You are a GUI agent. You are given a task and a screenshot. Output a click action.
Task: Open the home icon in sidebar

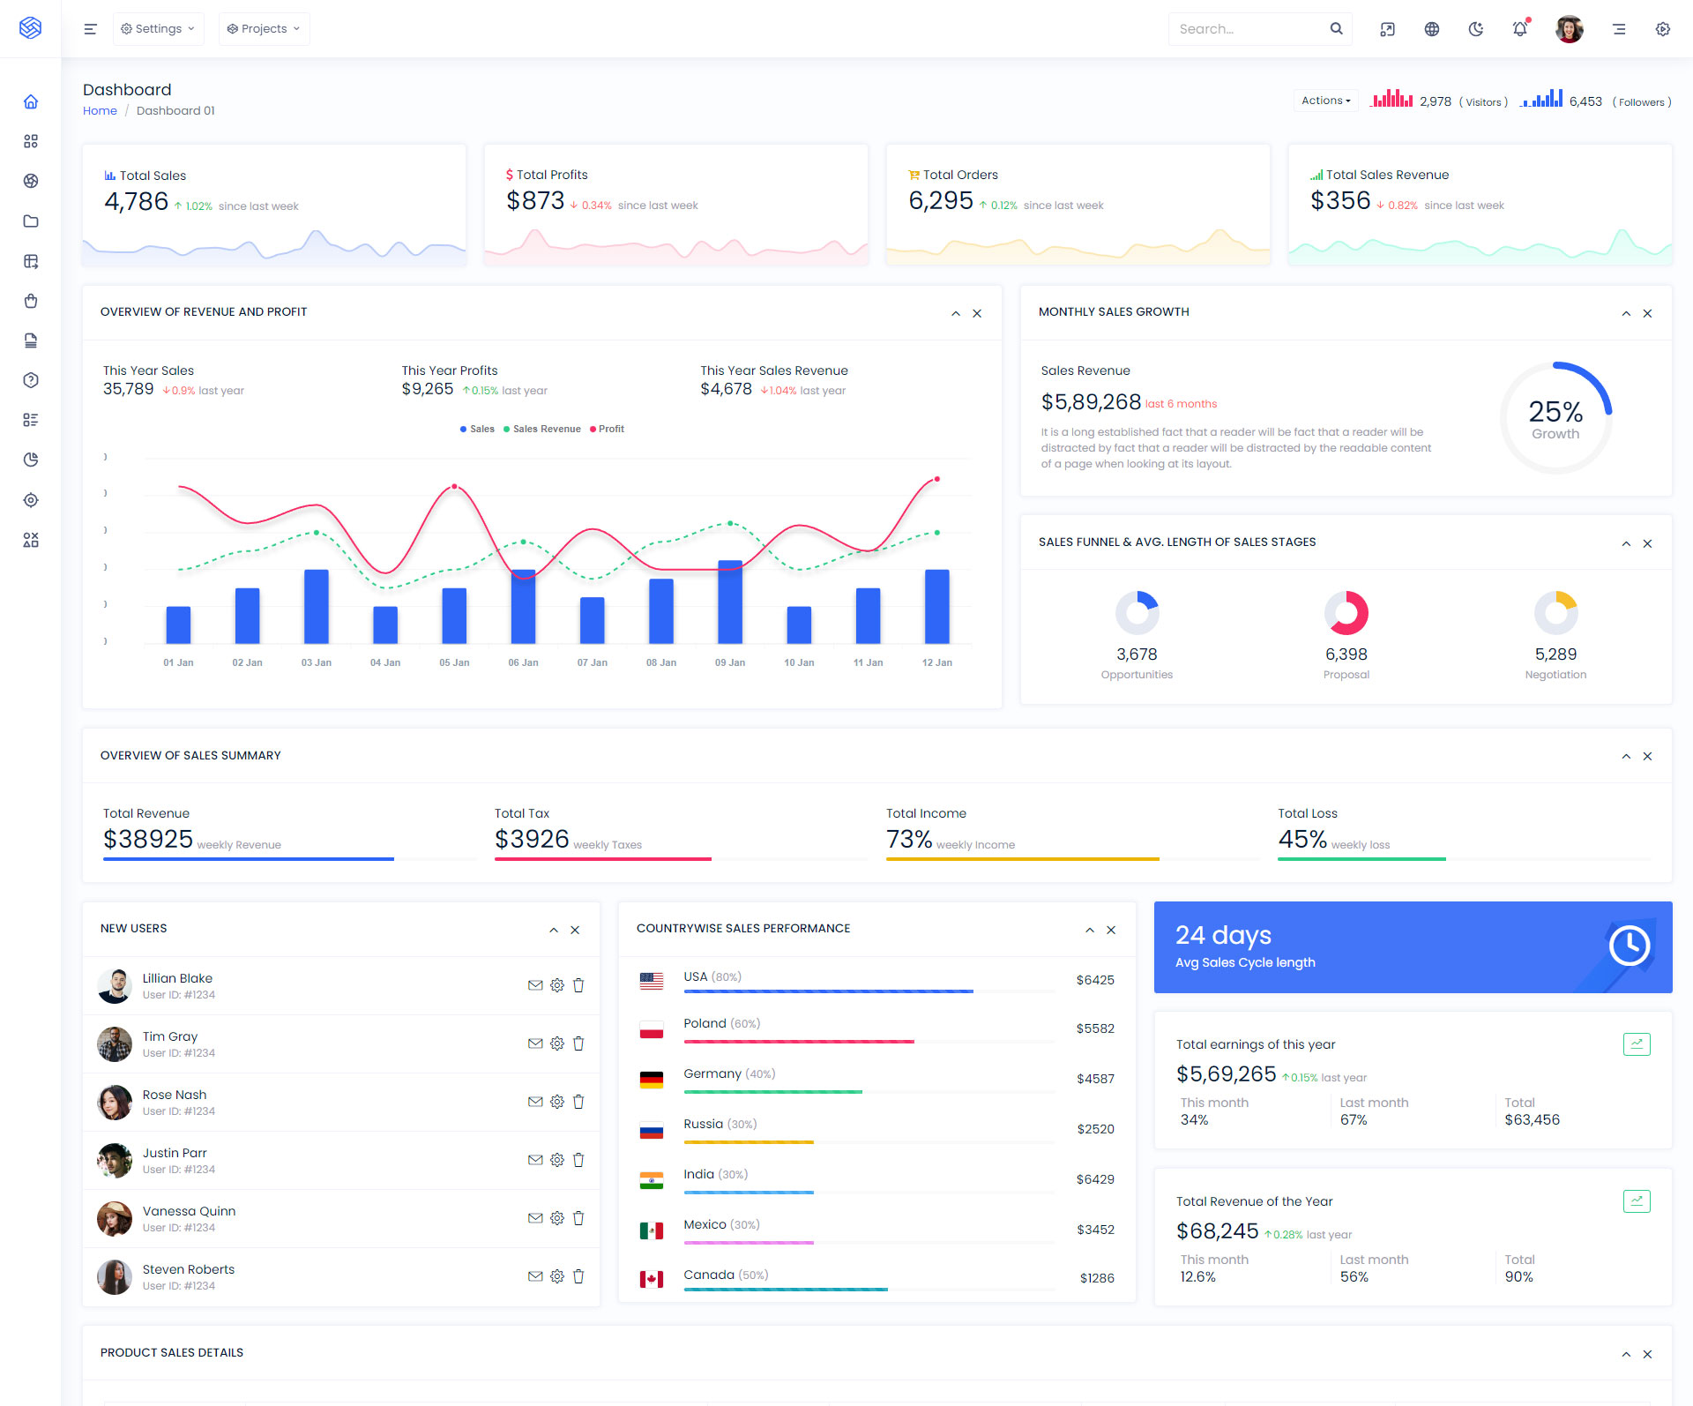31,101
